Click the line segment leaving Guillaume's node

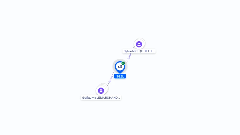pos(108,84)
